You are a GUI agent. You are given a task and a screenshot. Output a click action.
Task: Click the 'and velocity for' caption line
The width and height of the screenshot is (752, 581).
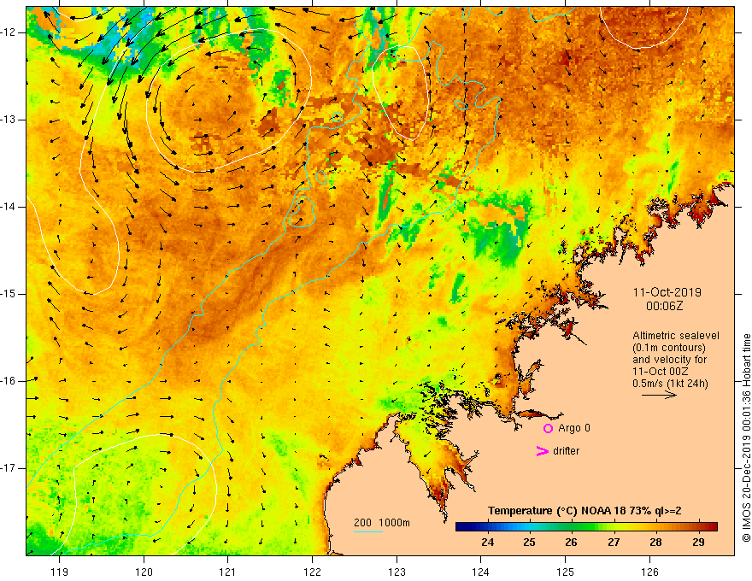[x=669, y=360]
